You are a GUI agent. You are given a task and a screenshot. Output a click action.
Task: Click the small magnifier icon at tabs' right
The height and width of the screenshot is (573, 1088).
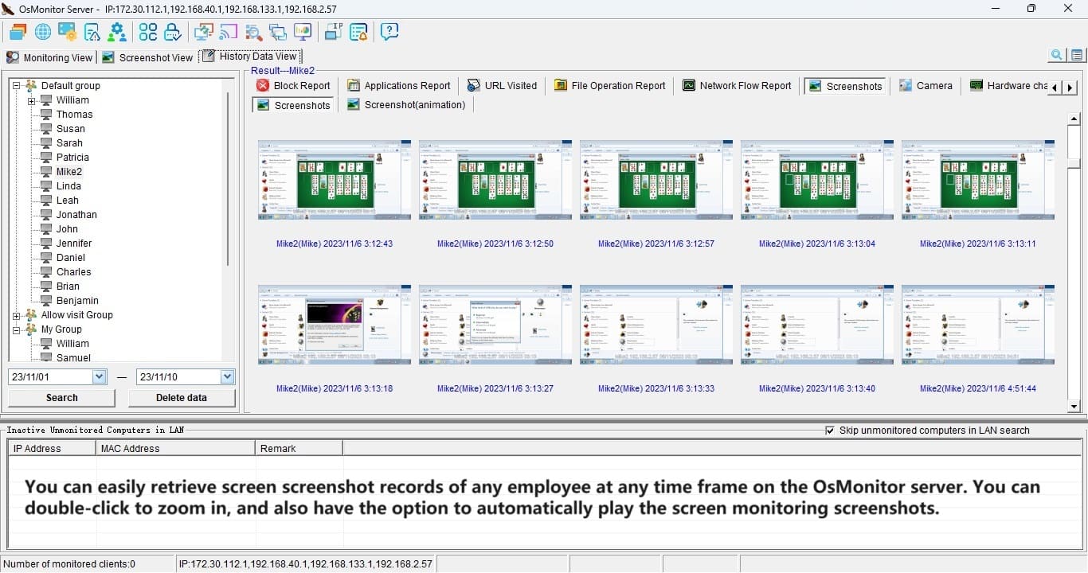[x=1057, y=55]
